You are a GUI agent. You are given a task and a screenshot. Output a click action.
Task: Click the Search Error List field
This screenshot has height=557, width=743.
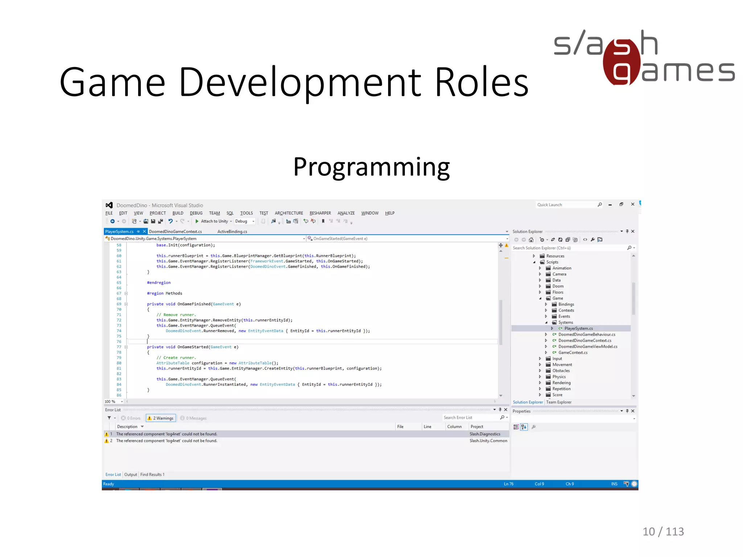[x=475, y=418]
